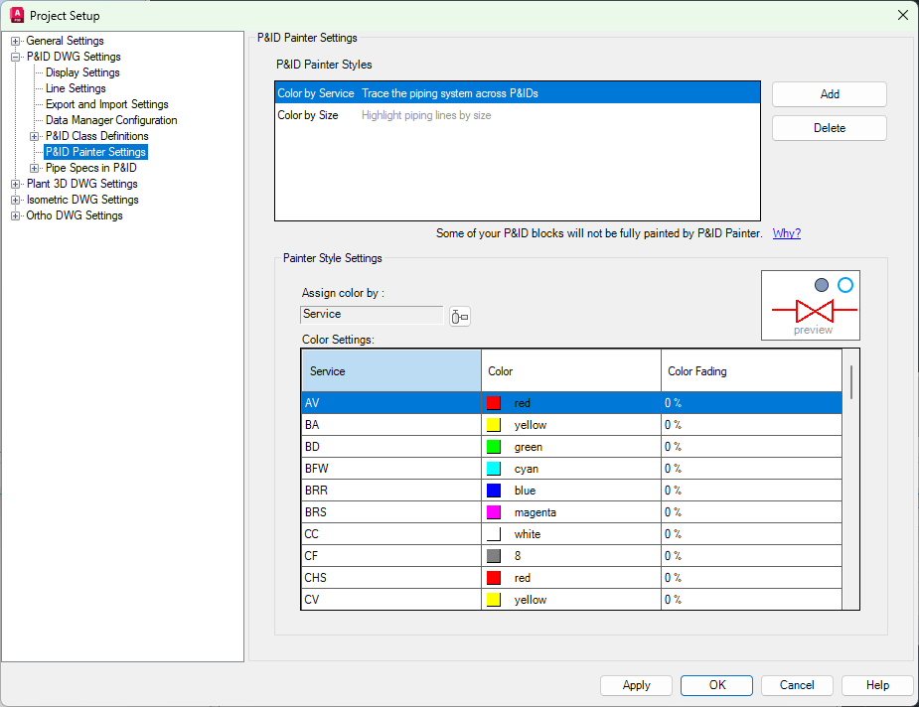Open the Why? link
The width and height of the screenshot is (919, 707).
pyautogui.click(x=787, y=233)
